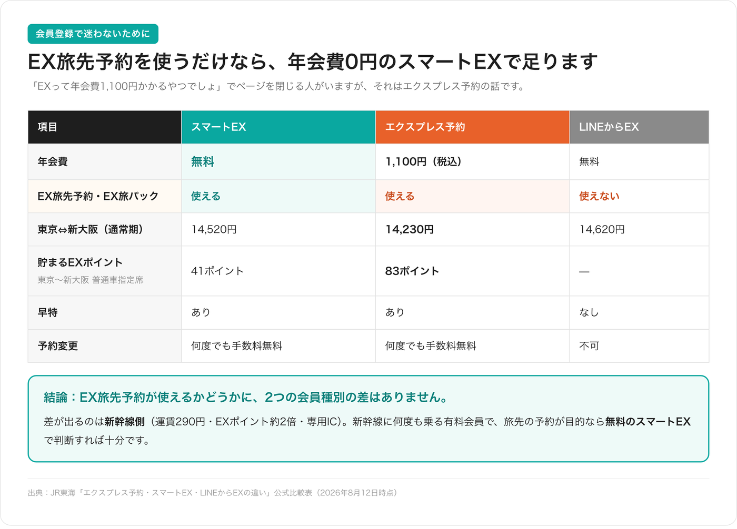Click 無料 in the スマートEX column
The image size is (737, 529).
pos(278,161)
